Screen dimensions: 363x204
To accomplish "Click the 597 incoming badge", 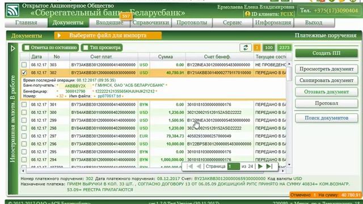I will (x=126, y=16).
